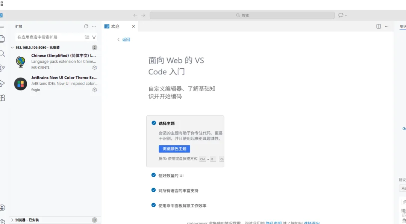Navigate forward with right arrow

(x=143, y=15)
